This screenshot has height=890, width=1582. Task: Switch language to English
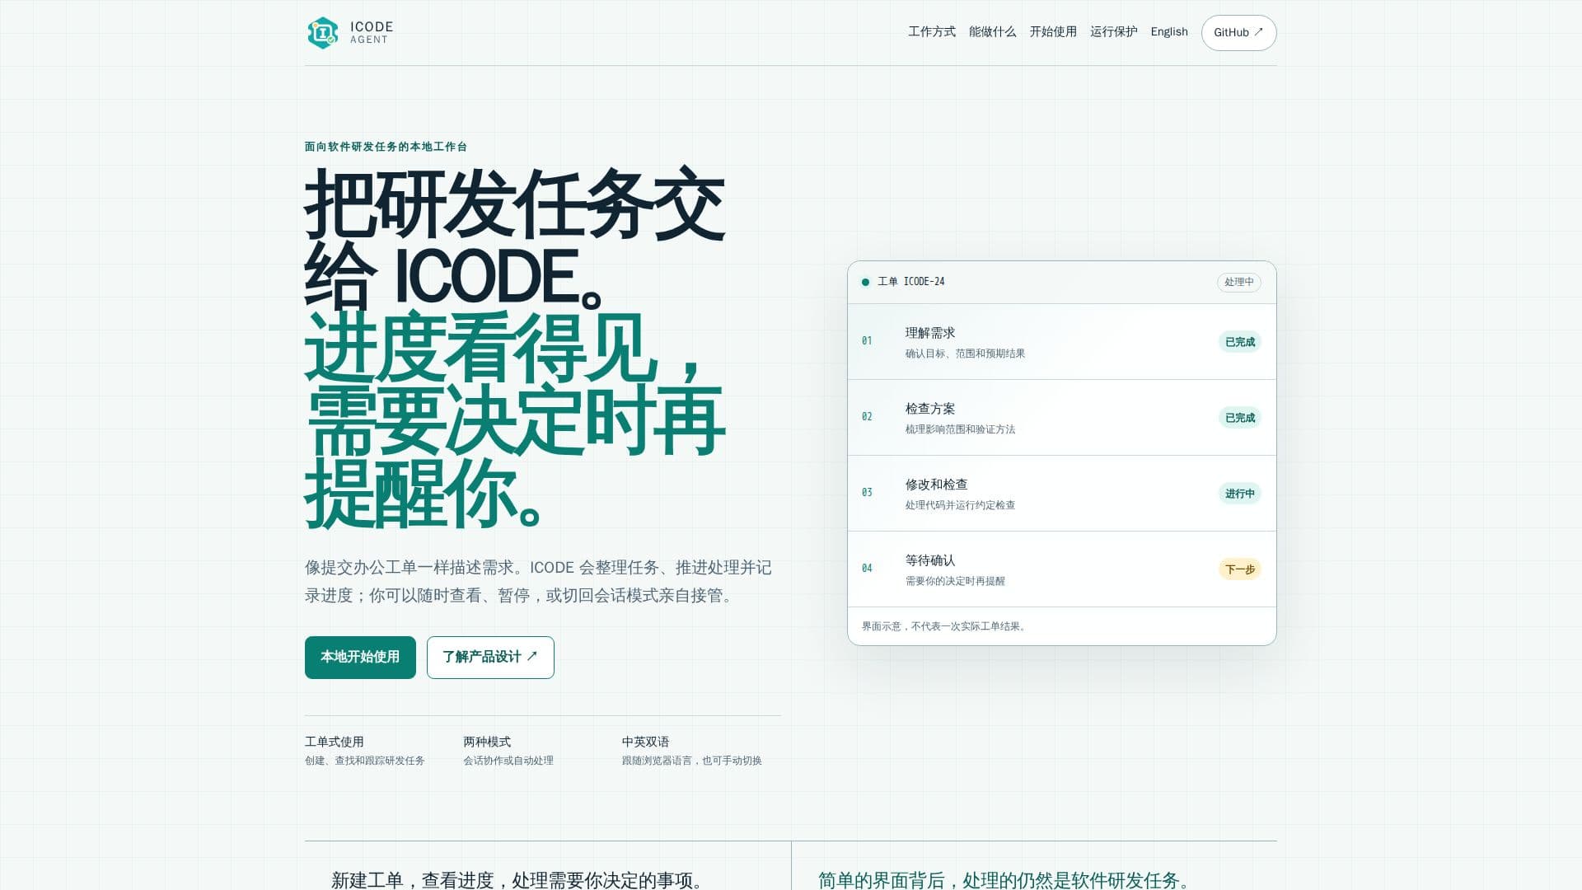(1169, 32)
